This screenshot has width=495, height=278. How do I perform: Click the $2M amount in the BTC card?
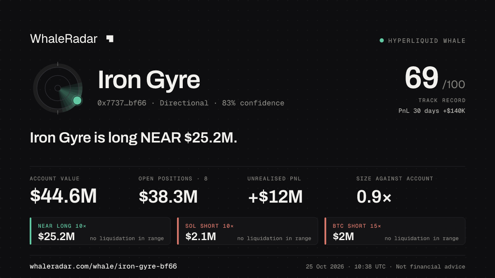[343, 236]
